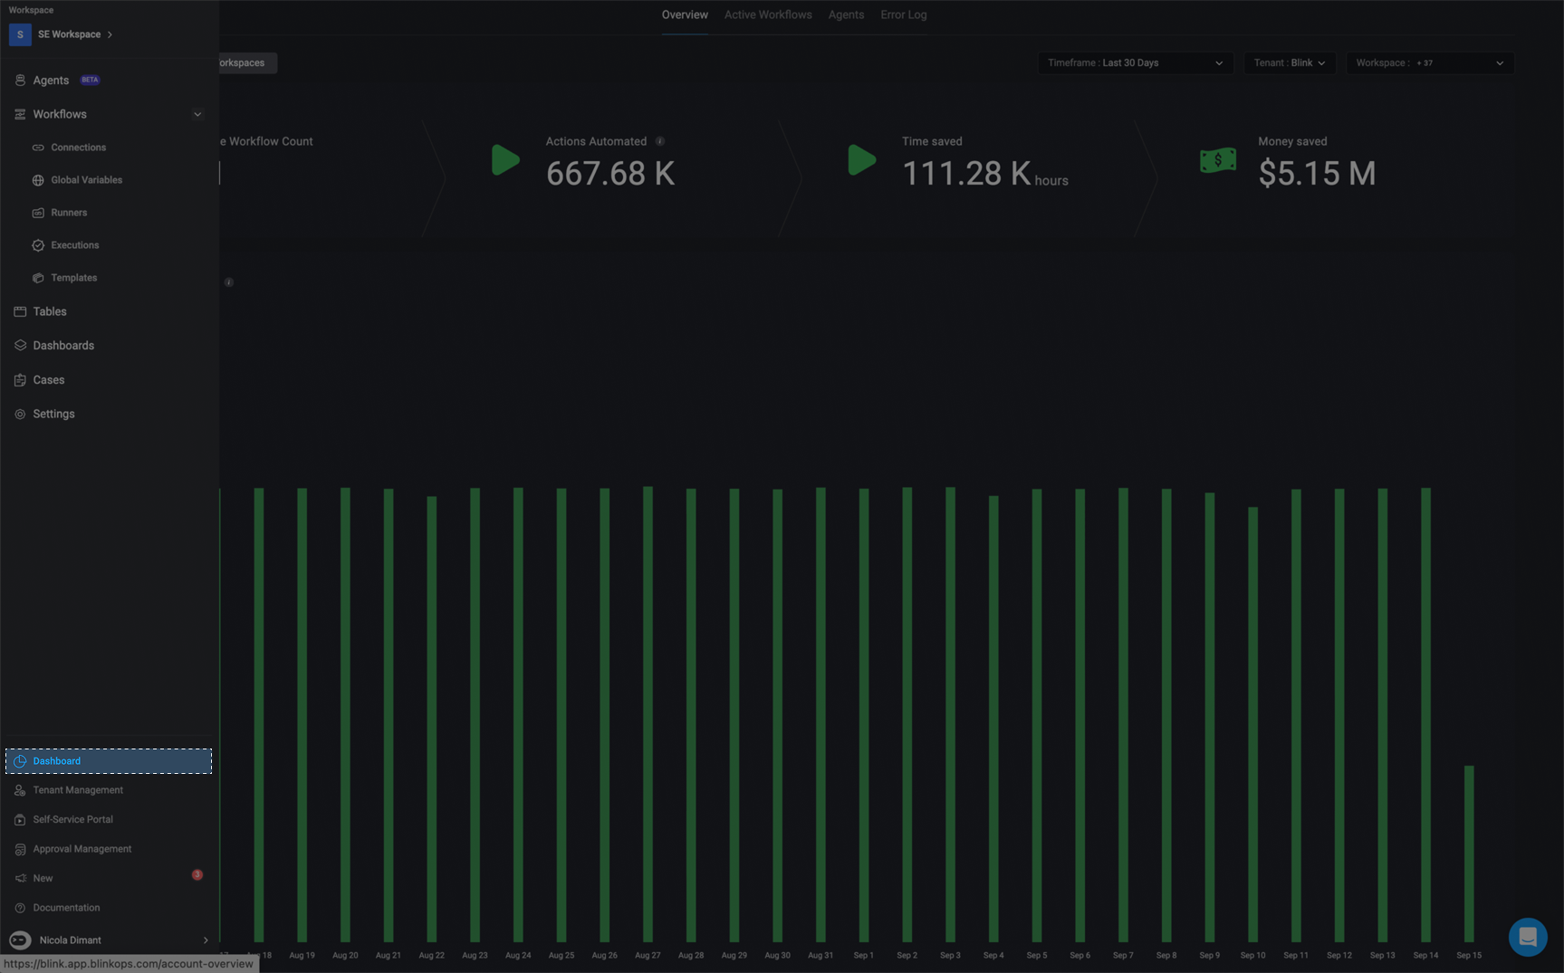The width and height of the screenshot is (1564, 973).
Task: Open the Error Log tab
Action: (904, 15)
